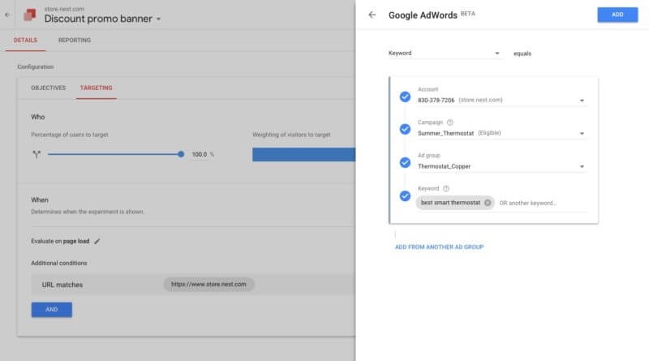Click the blue ADD button

coord(617,15)
